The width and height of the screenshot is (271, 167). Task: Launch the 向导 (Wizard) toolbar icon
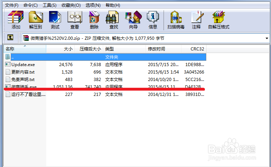pos(133,17)
